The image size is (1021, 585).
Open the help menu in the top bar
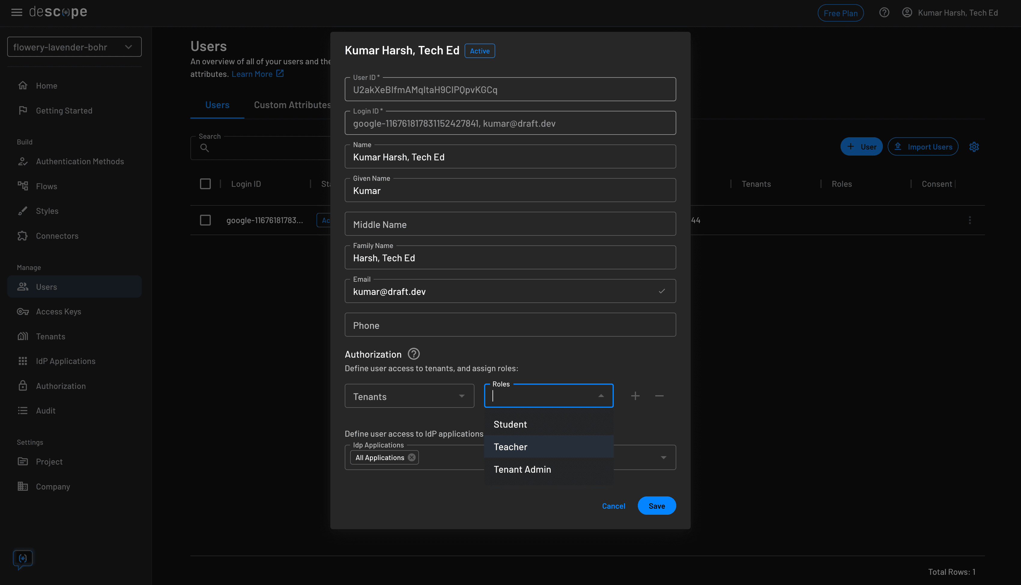(884, 12)
